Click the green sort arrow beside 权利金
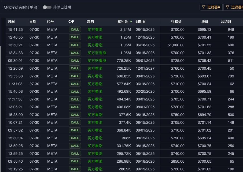243x172 pixels. pos(131,22)
